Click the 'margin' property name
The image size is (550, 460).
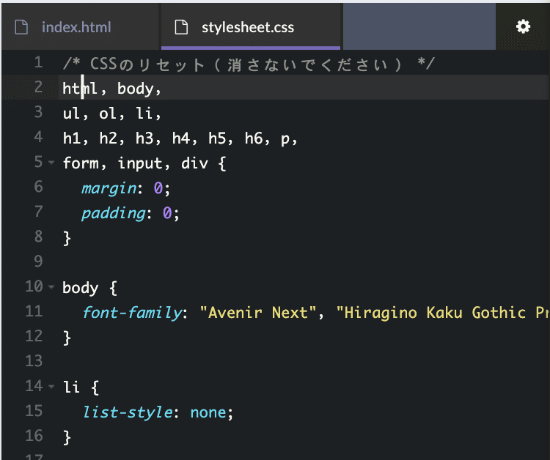point(109,189)
